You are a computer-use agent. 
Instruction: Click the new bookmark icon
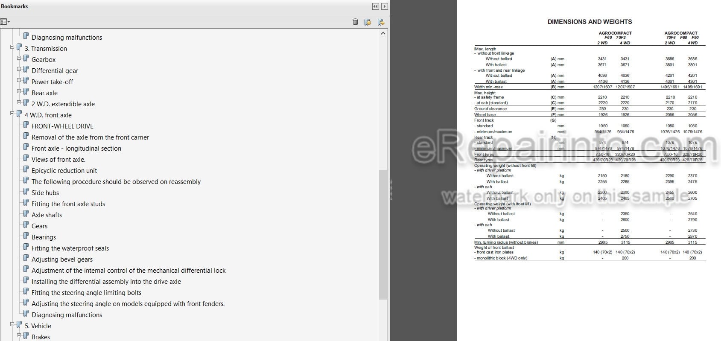click(368, 22)
